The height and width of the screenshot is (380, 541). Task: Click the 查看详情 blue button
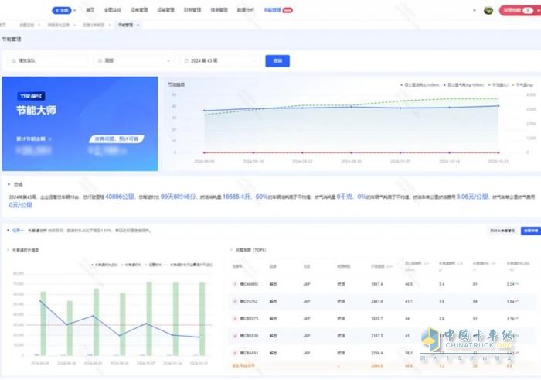coord(530,231)
